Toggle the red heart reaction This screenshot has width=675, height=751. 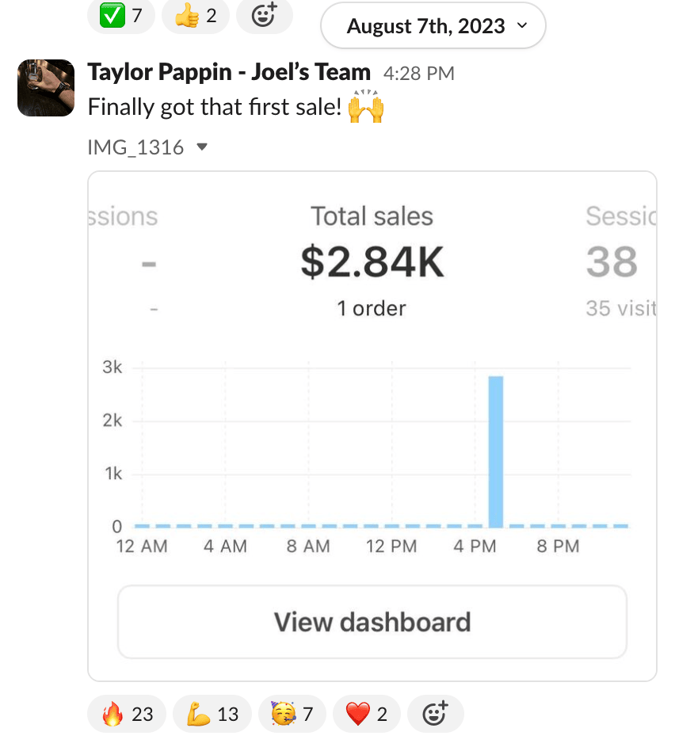[366, 714]
